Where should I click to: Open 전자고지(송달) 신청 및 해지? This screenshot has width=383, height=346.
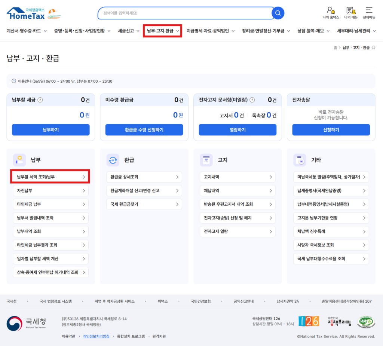(x=238, y=218)
